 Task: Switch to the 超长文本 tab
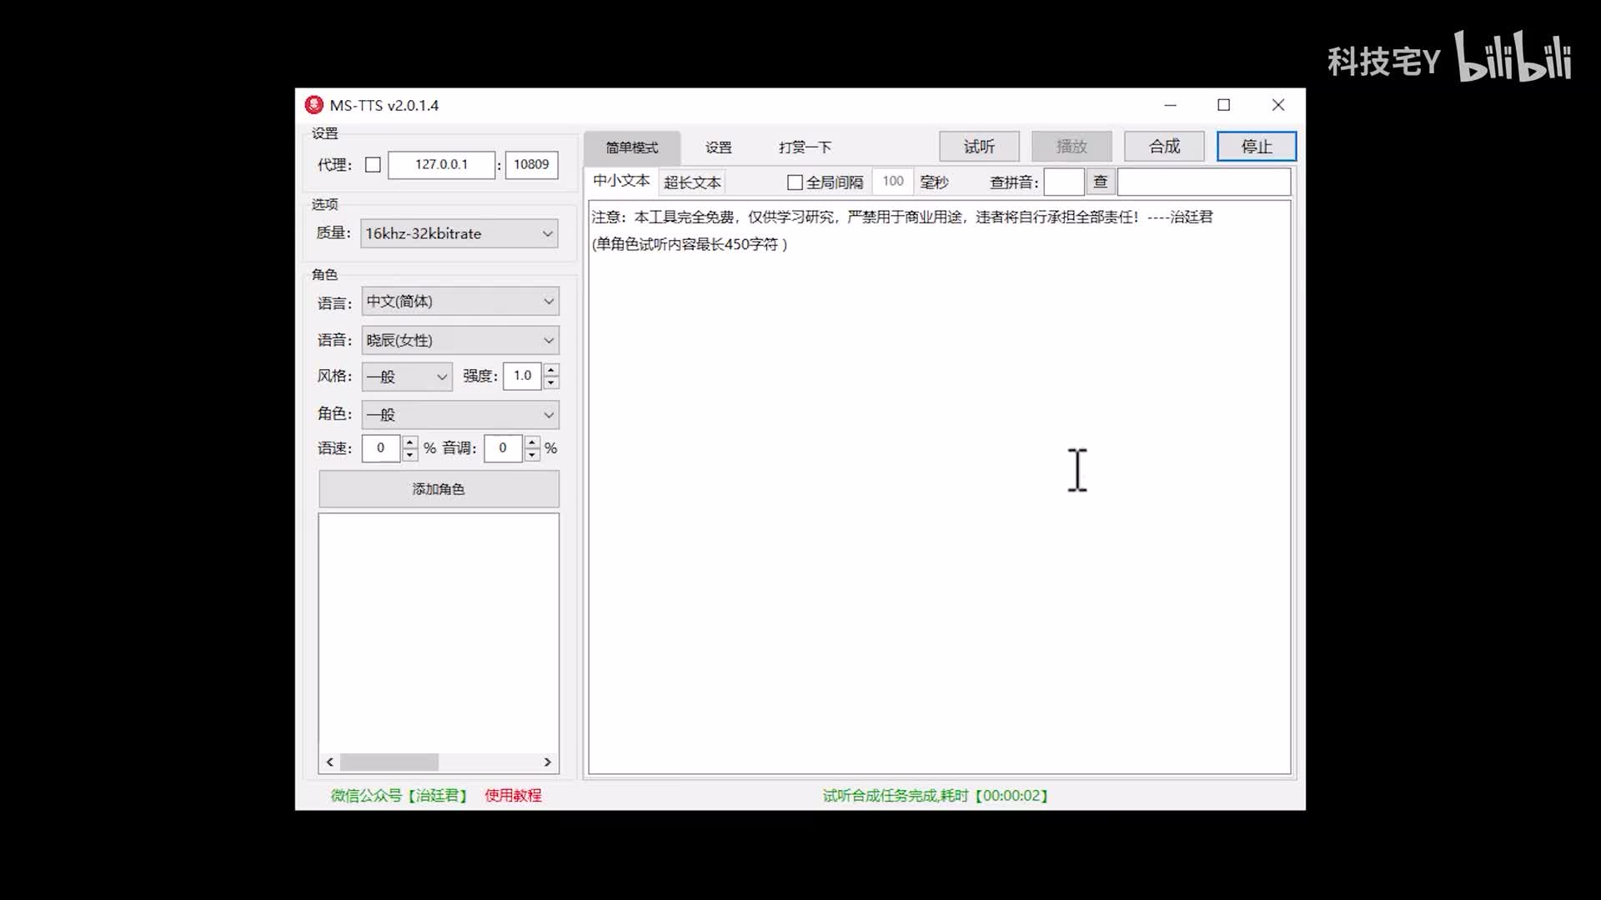[x=692, y=182]
